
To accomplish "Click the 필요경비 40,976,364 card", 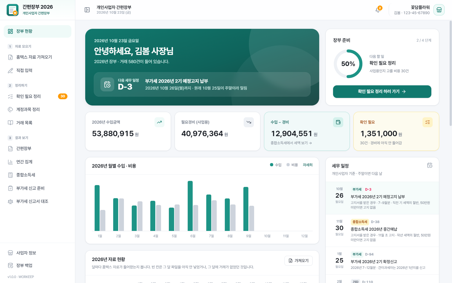I will click(217, 131).
